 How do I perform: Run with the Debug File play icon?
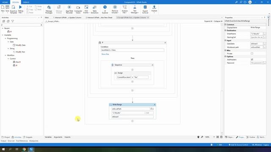pyautogui.click(x=20, y=7)
